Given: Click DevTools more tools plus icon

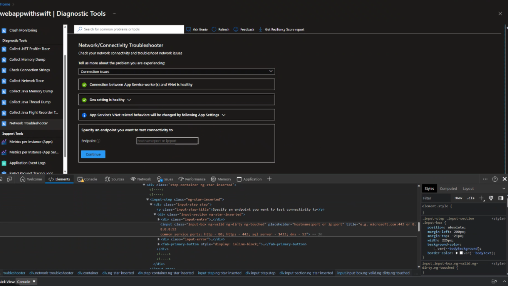Looking at the screenshot, I should pyautogui.click(x=269, y=179).
